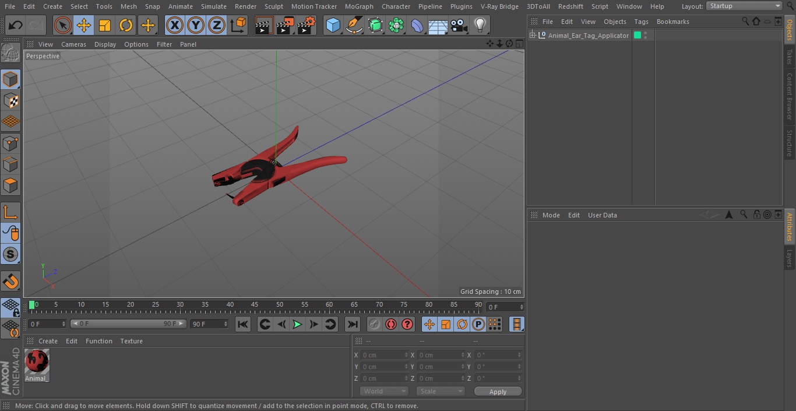
Task: Toggle Y axis lock
Action: (x=196, y=25)
